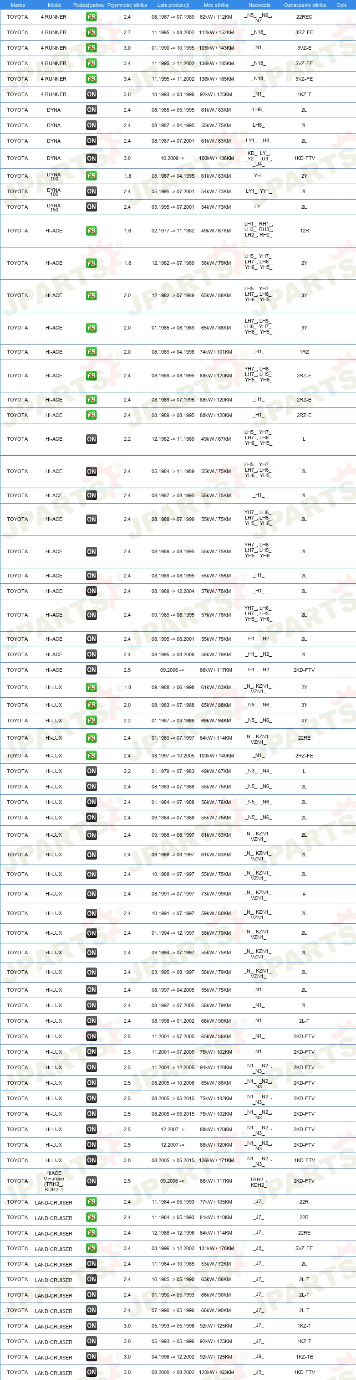Click the Rodzaj paliwa column header
This screenshot has width=356, height=1380.
[88, 5]
